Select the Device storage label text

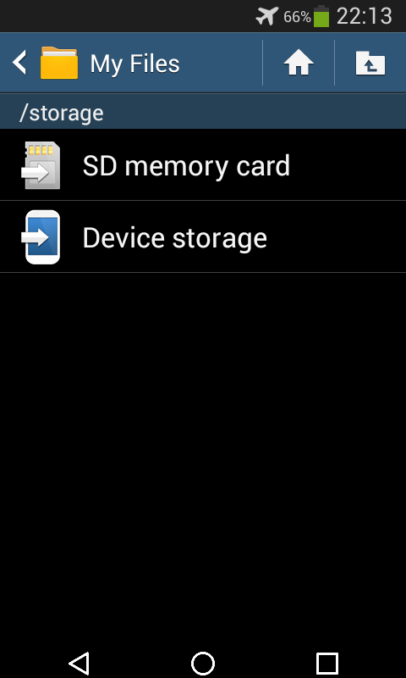(174, 238)
